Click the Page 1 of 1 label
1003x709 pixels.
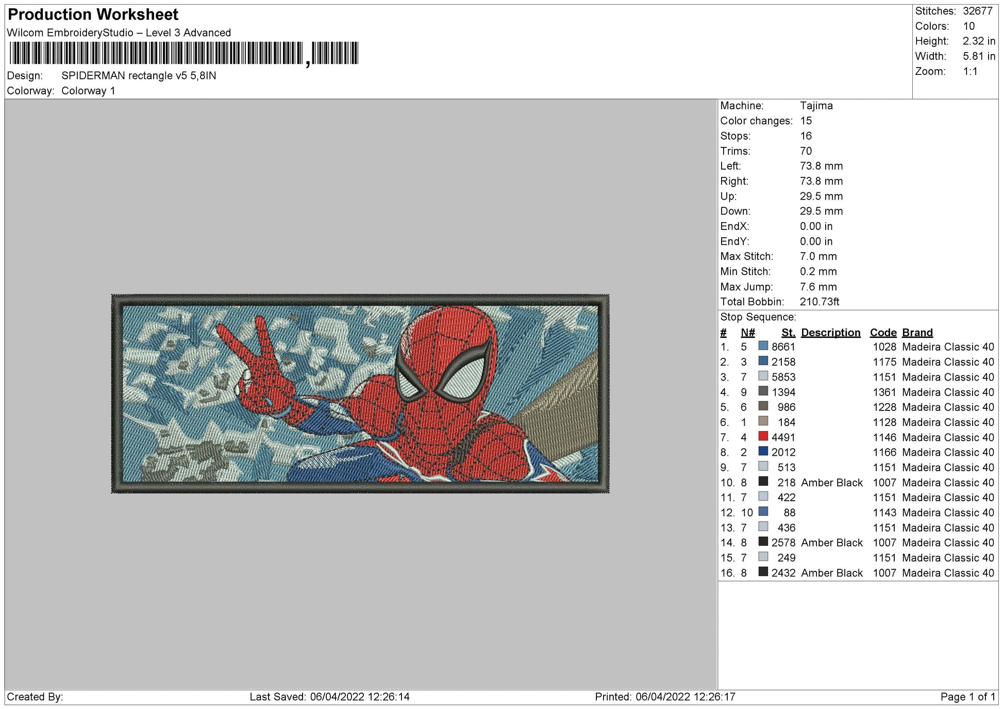pos(967,697)
